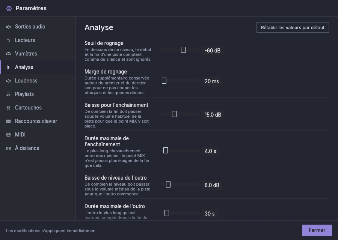338x240 pixels.
Task: Open the Playlists section
Action: click(38, 94)
